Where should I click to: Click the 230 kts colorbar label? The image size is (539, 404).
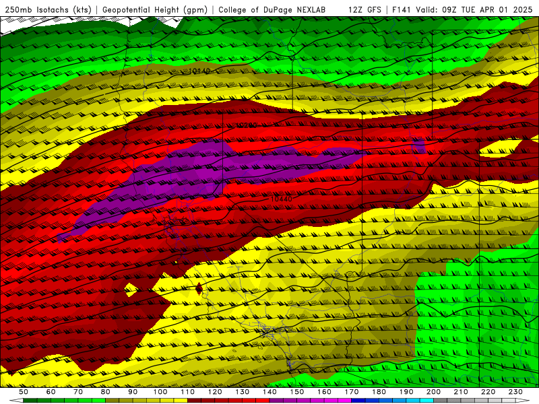[515, 392]
